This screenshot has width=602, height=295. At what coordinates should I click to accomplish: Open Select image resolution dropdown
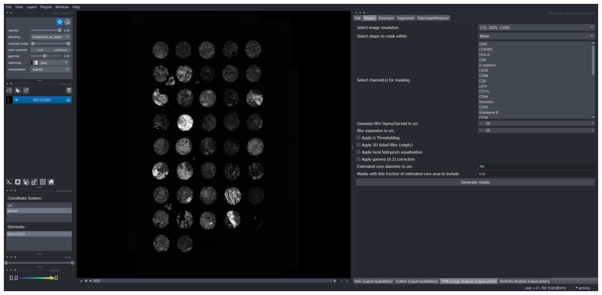(x=536, y=28)
